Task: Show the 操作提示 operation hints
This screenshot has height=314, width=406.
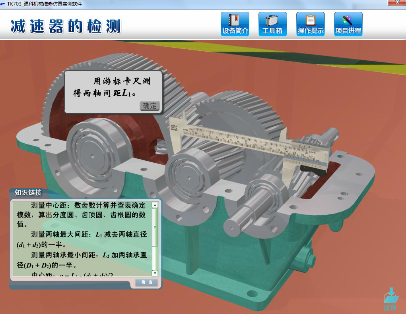Action: [x=310, y=24]
